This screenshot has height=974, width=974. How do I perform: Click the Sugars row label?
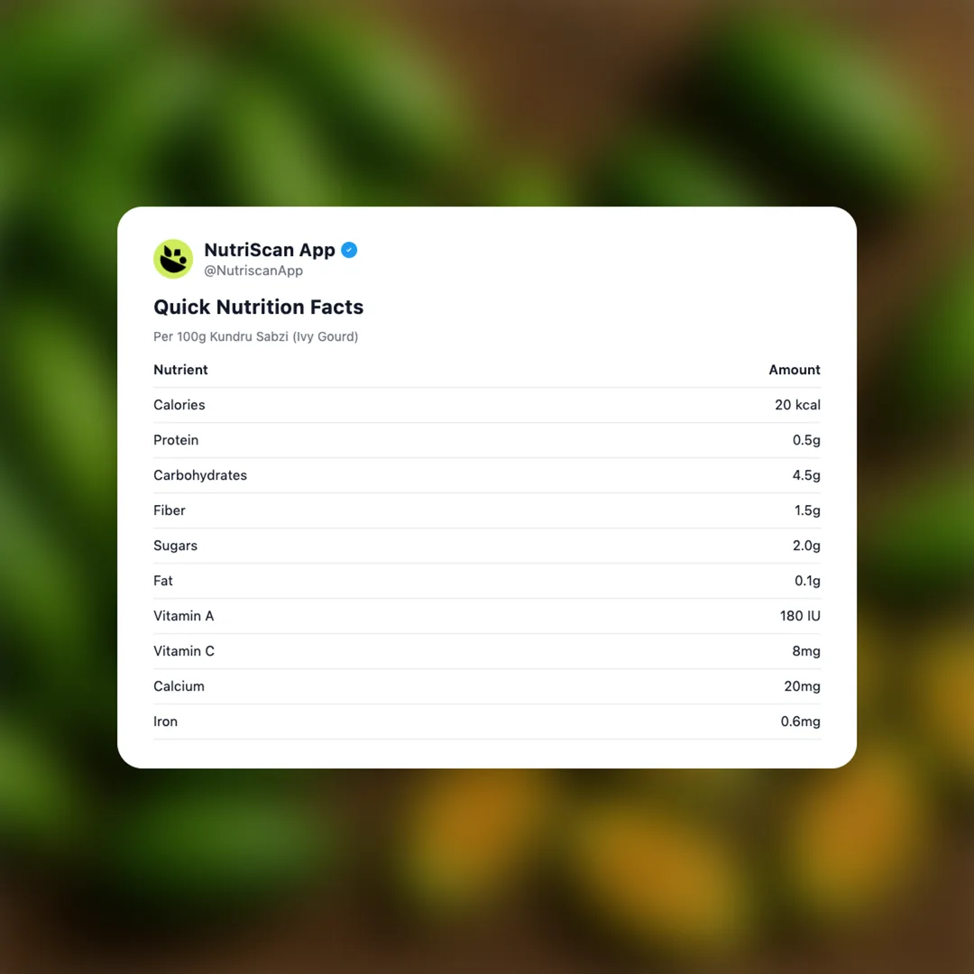(175, 546)
